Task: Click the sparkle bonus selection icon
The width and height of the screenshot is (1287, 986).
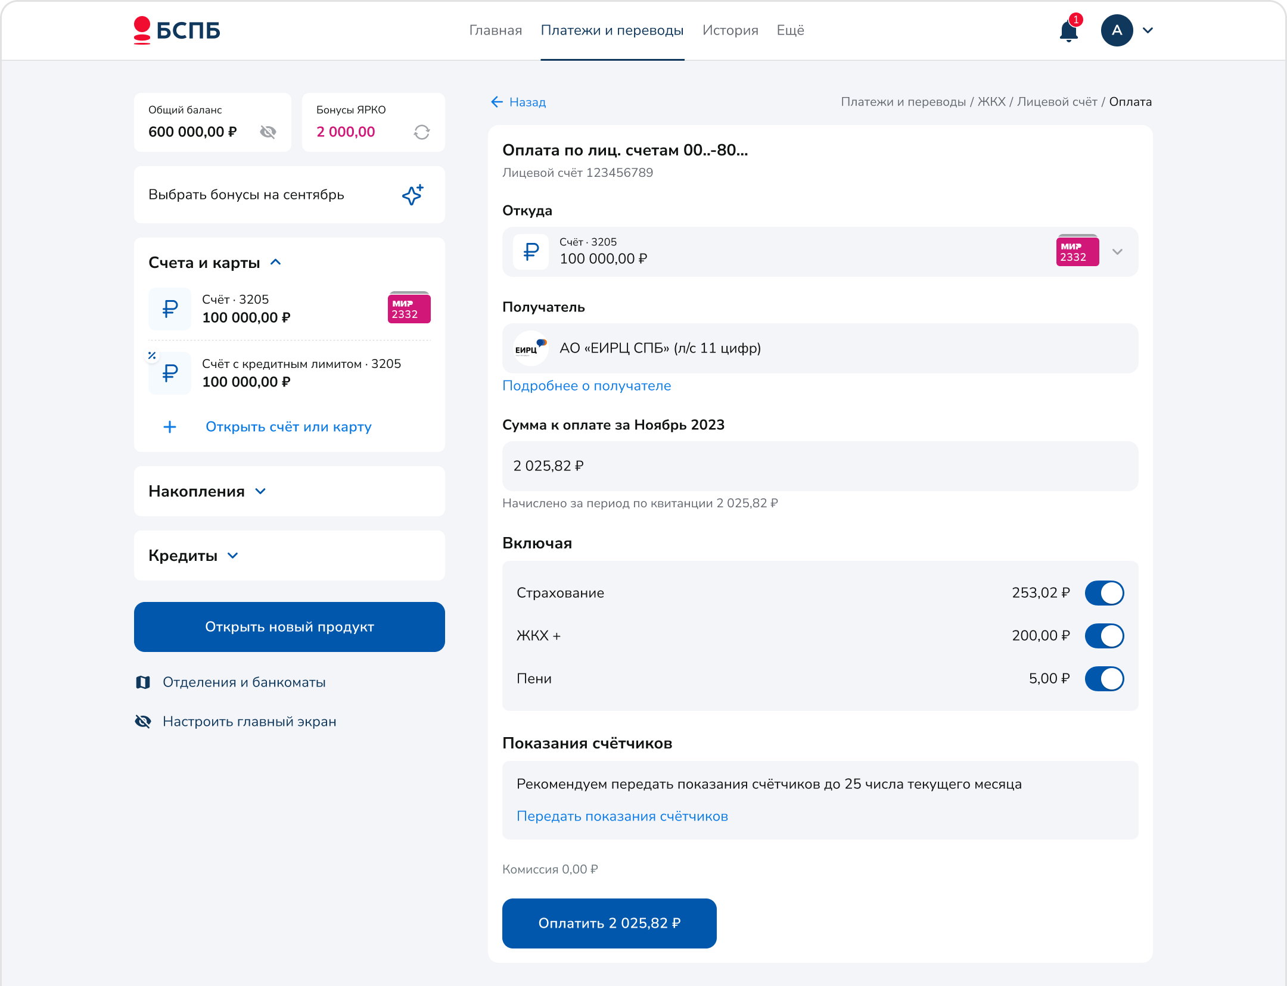Action: click(x=412, y=195)
